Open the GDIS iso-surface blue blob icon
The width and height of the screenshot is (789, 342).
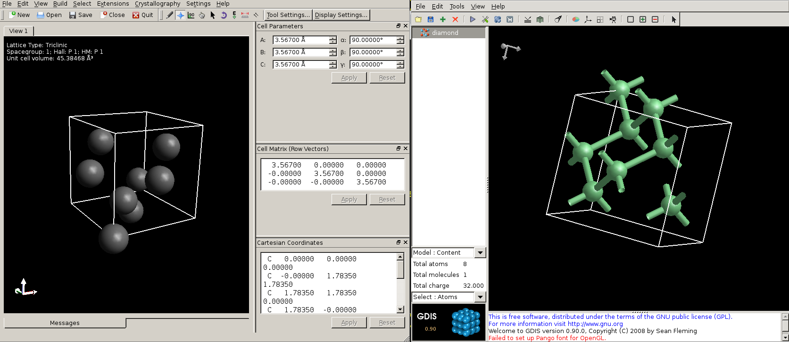click(498, 19)
